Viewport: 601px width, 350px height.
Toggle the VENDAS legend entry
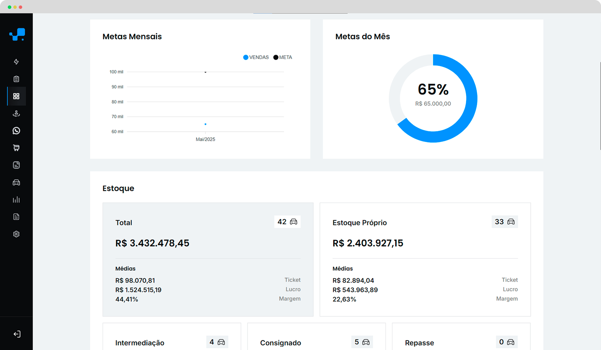(x=256, y=57)
